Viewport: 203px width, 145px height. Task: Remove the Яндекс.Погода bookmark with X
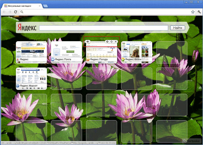tap(116, 42)
